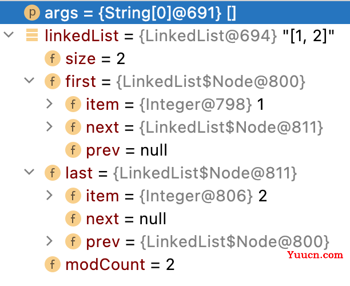Click field icon of next = null
The height and width of the screenshot is (286, 350).
[x=73, y=219]
